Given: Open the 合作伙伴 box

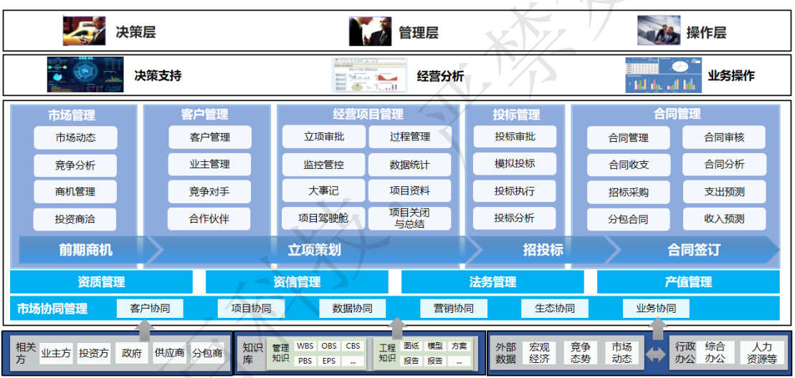Looking at the screenshot, I should (210, 219).
